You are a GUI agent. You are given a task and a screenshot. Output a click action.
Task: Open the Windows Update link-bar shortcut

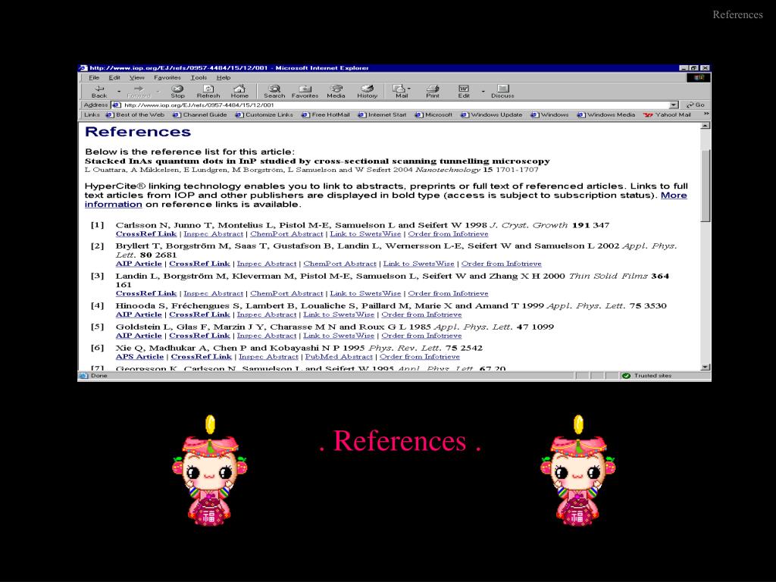coord(491,115)
